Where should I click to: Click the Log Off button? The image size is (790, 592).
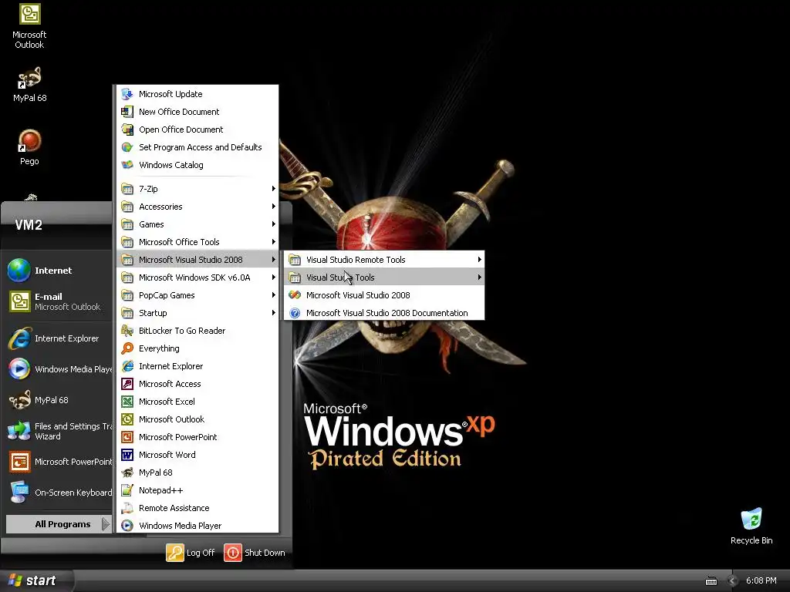pyautogui.click(x=191, y=553)
